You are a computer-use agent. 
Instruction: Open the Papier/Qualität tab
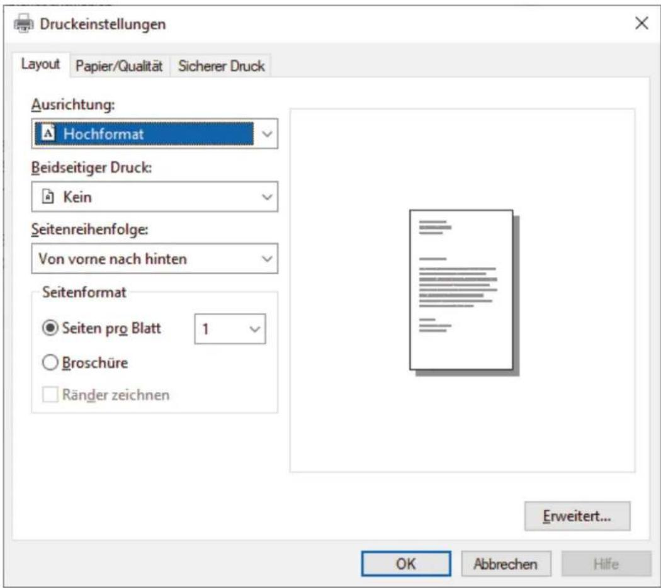(120, 66)
